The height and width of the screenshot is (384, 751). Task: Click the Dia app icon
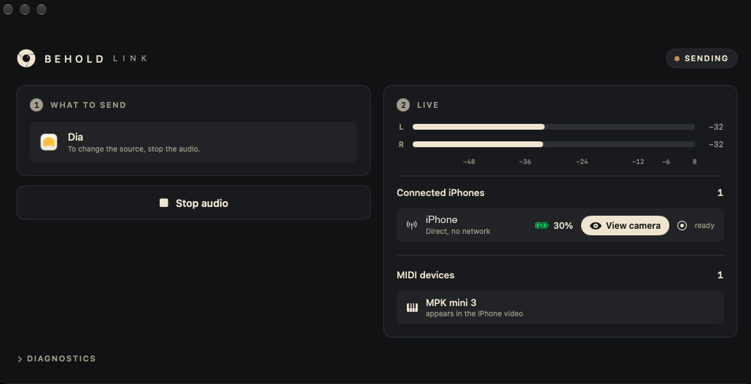tap(49, 142)
